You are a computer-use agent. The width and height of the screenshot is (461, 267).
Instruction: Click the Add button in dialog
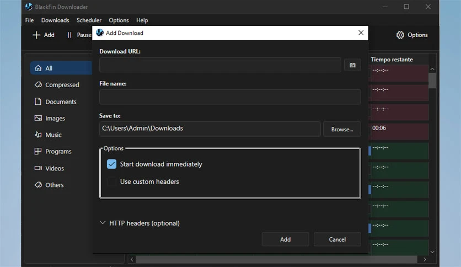(285, 239)
